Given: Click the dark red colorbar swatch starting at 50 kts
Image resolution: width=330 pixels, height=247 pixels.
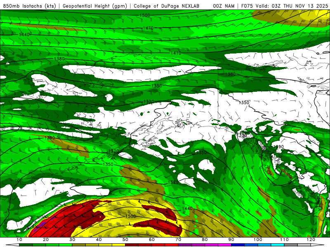Looking at the screenshot, I should coord(132,245).
